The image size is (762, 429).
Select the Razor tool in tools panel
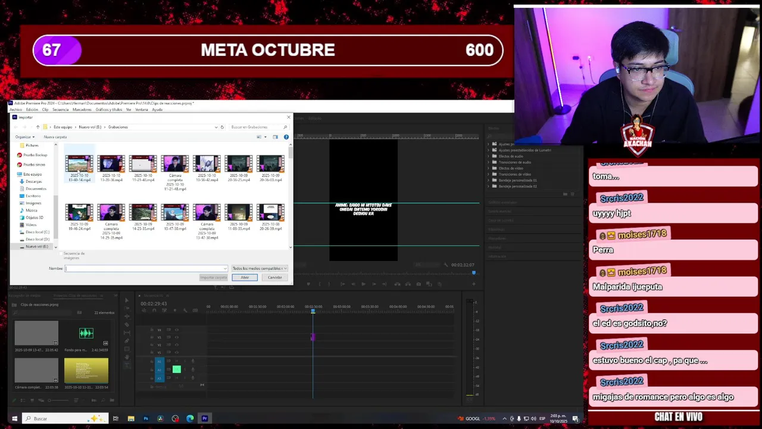[127, 326]
